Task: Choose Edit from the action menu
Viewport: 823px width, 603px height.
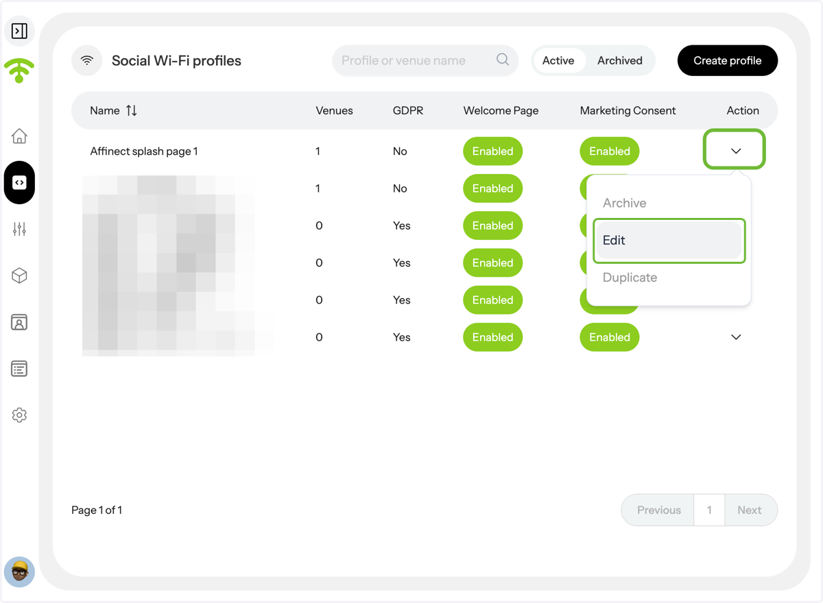Action: coord(669,241)
